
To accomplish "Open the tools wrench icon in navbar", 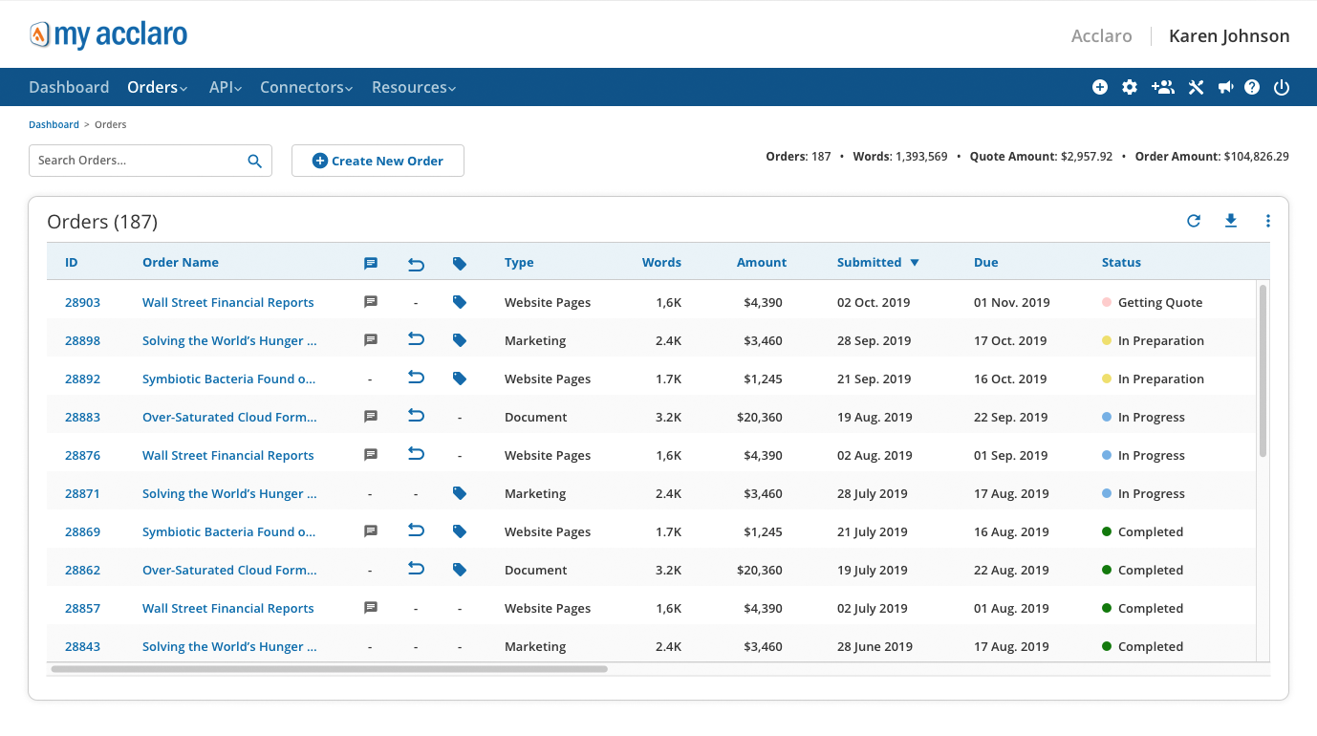I will pos(1196,87).
